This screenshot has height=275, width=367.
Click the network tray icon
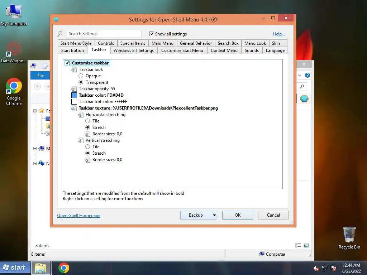[x=325, y=268]
